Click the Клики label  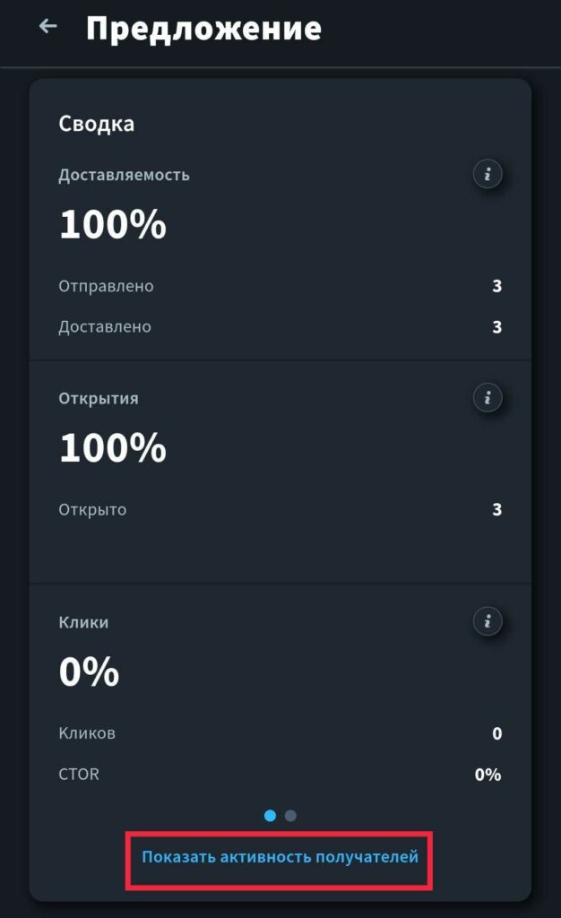(x=83, y=622)
